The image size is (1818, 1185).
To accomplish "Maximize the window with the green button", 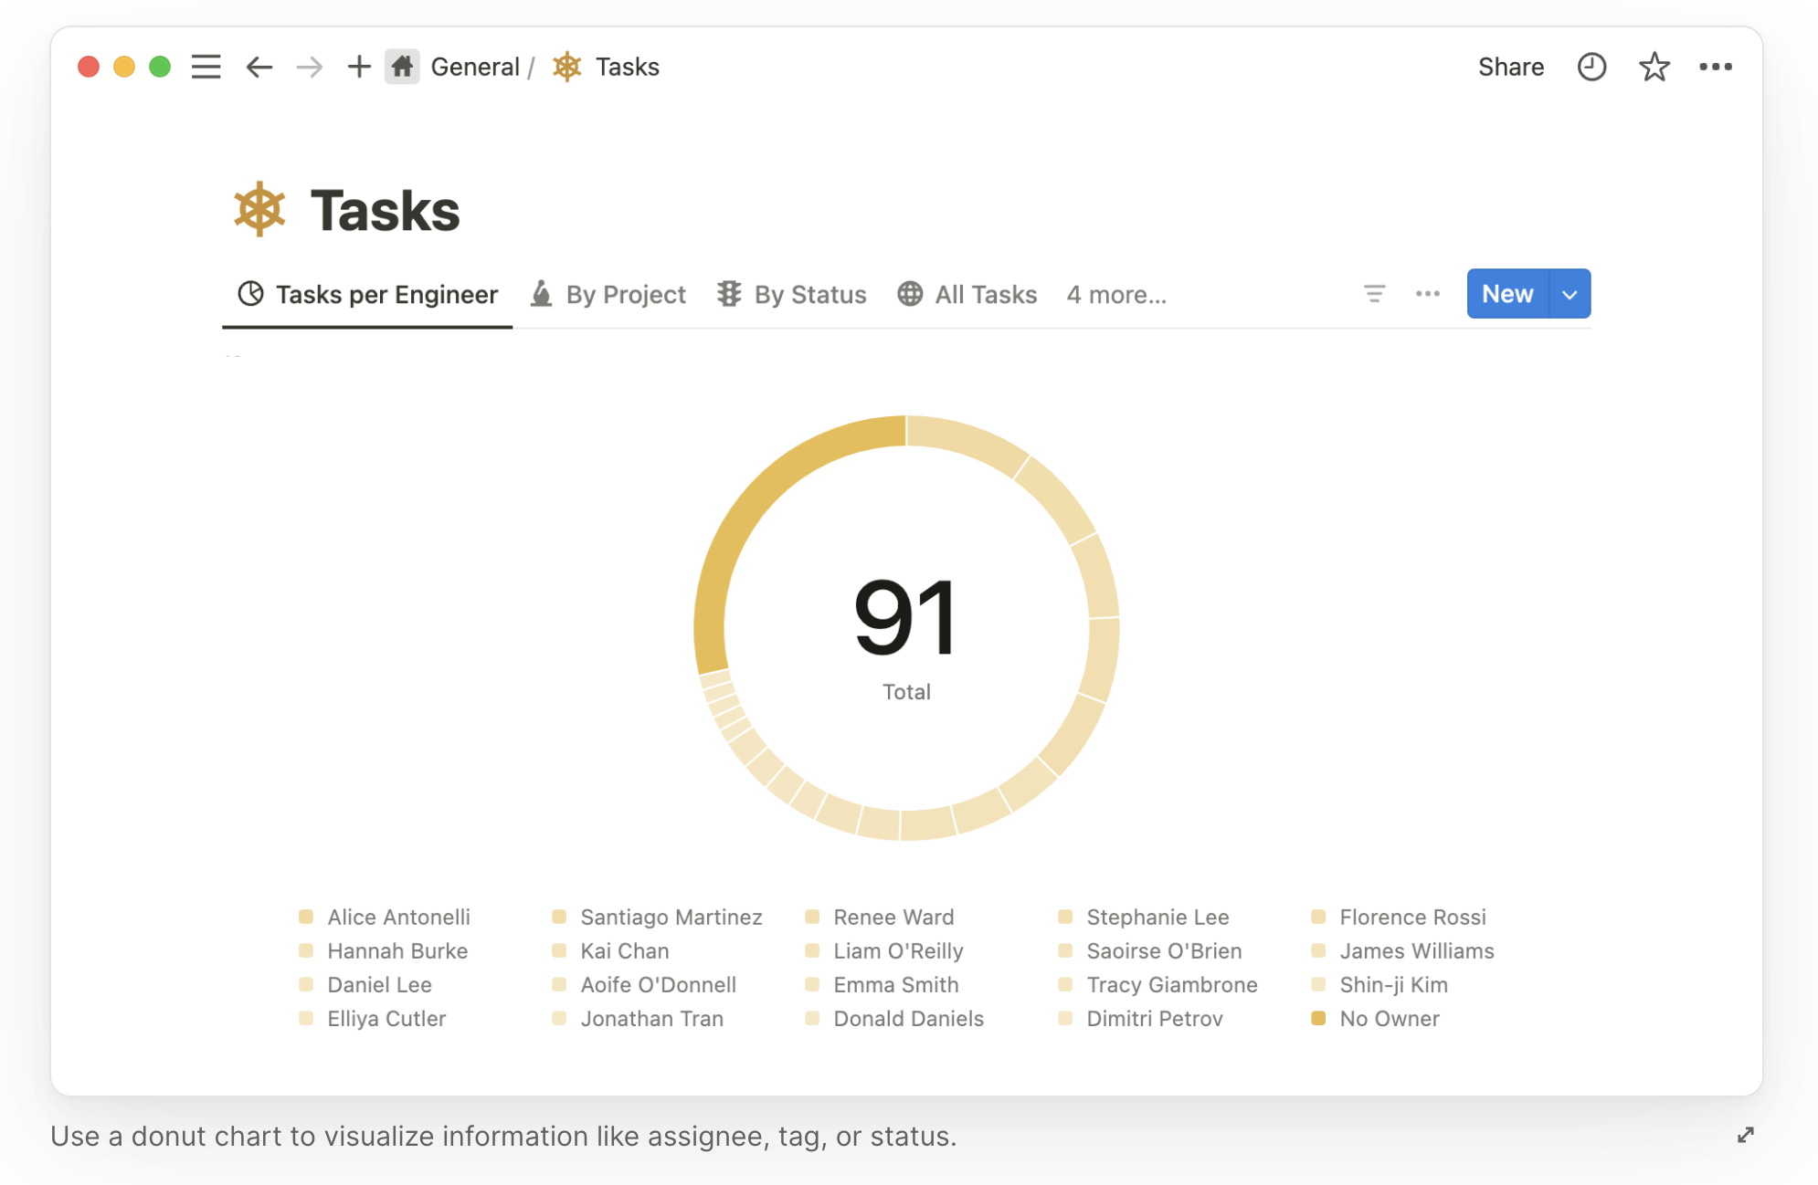I will [160, 67].
